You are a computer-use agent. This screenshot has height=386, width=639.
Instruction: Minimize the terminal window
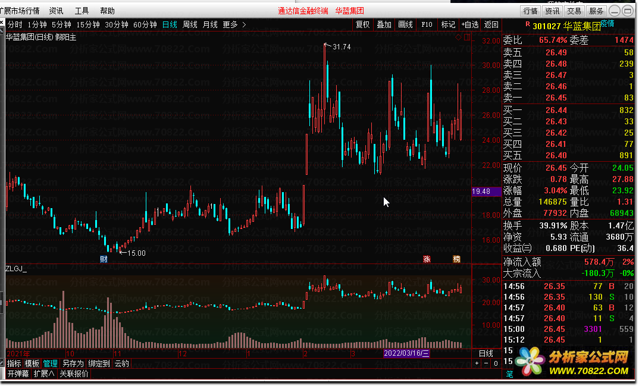pyautogui.click(x=615, y=11)
